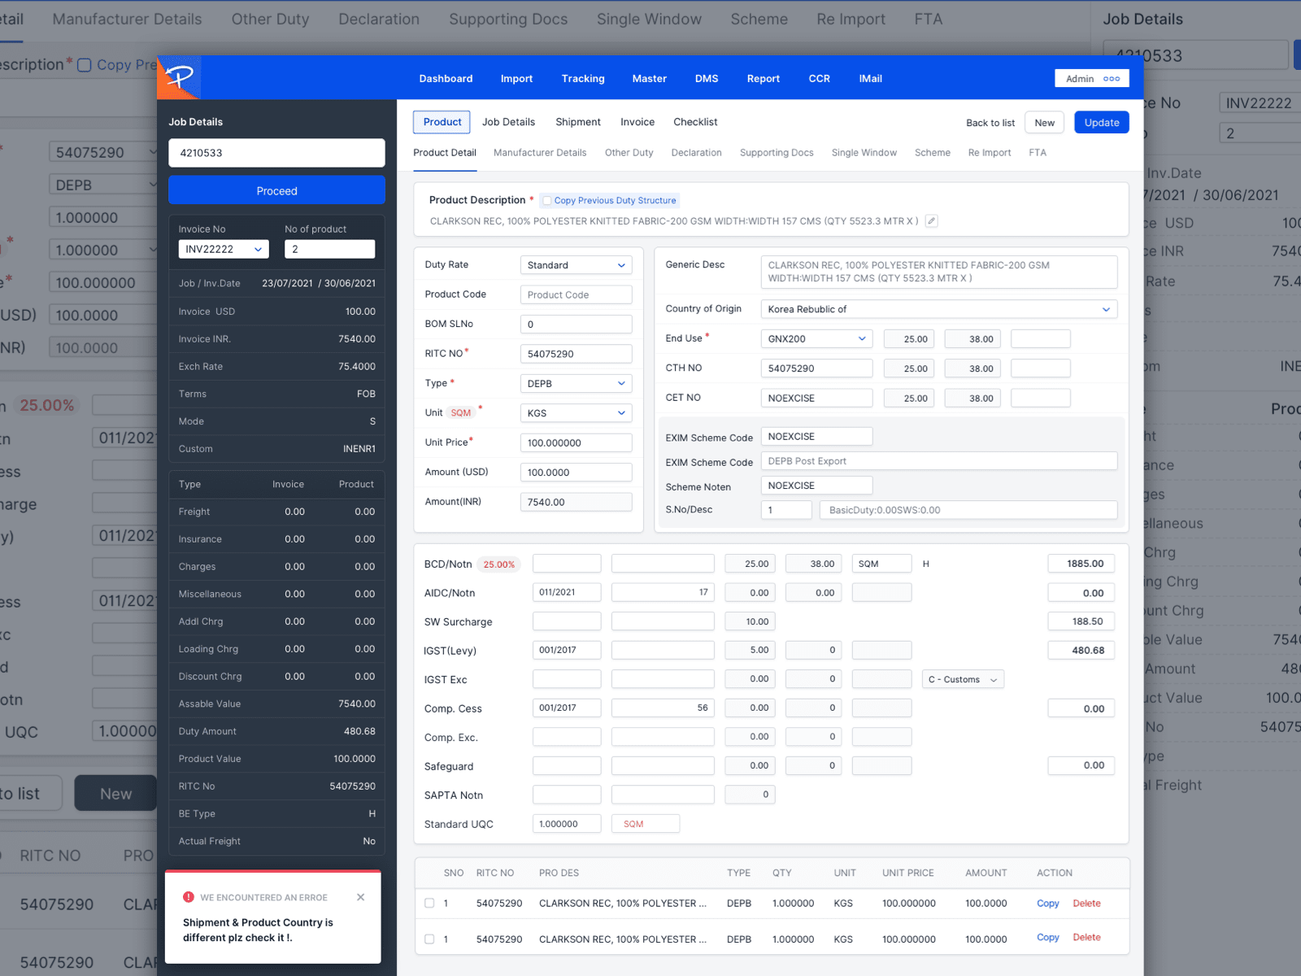The height and width of the screenshot is (976, 1301).
Task: Open Master menu
Action: pyautogui.click(x=650, y=79)
